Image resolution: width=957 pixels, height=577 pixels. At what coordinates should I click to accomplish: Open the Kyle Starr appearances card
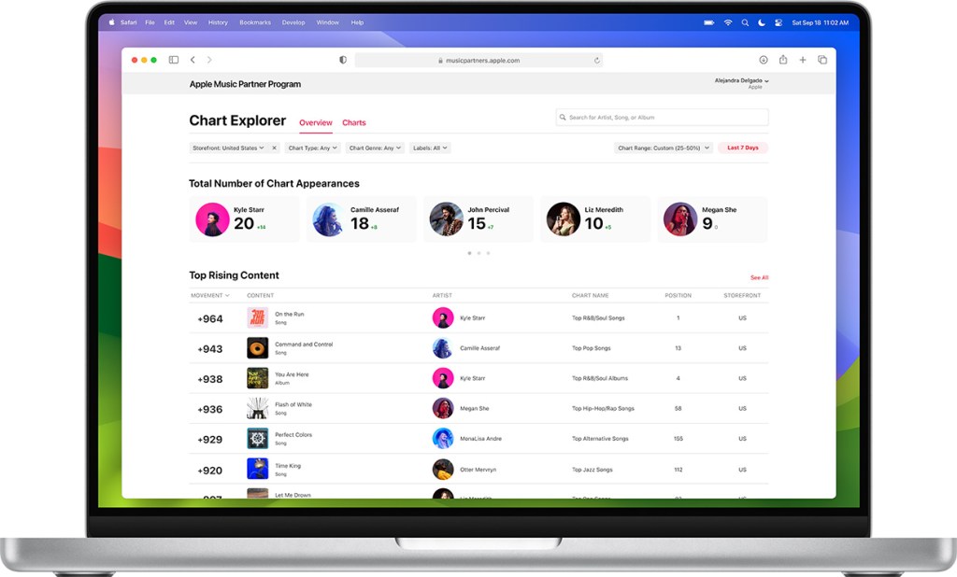(x=244, y=219)
